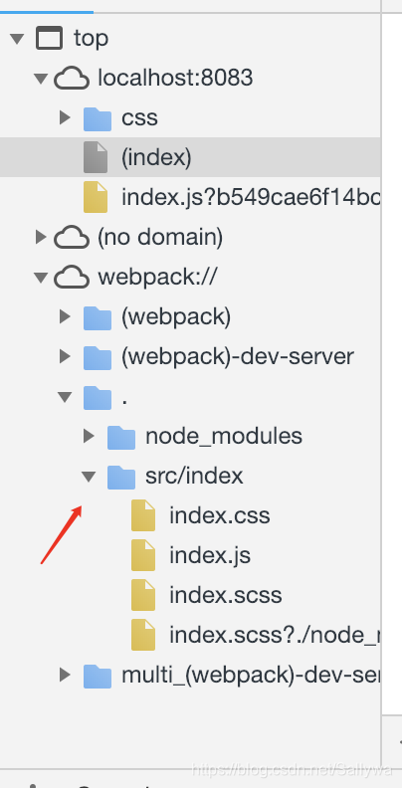Select the localhost:8083 label
402x788 pixels.
[175, 79]
